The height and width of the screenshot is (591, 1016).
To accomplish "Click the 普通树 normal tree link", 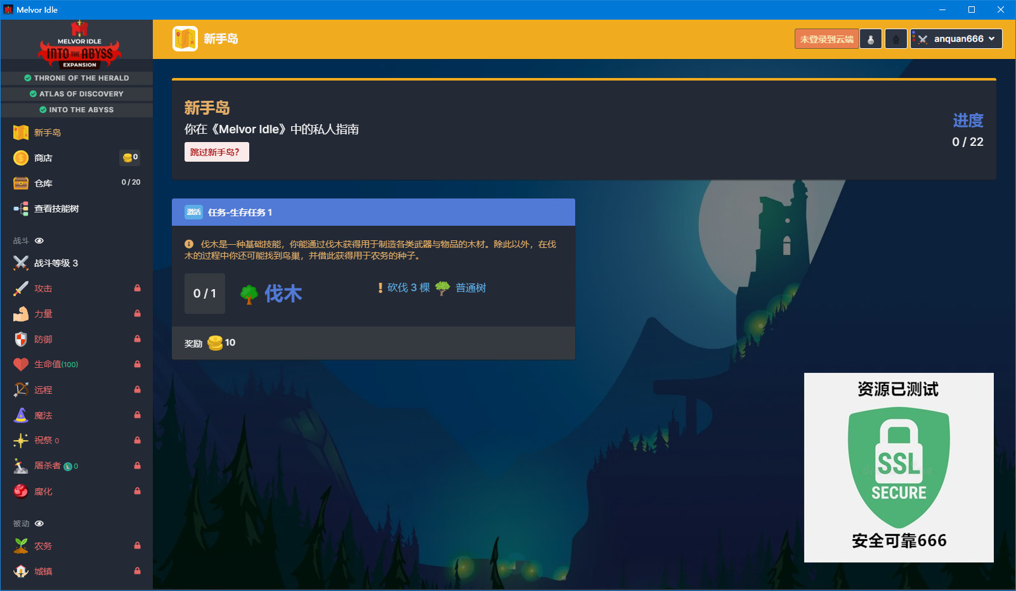I will pos(471,288).
